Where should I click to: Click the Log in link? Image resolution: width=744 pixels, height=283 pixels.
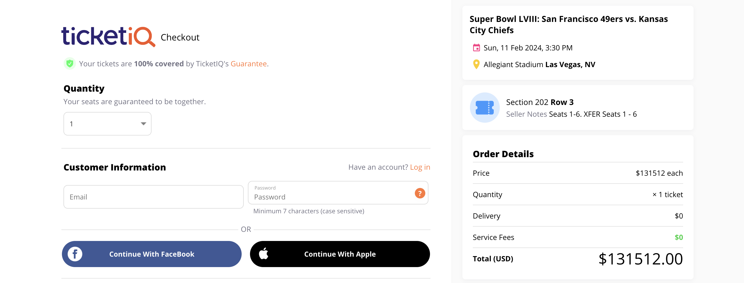tap(420, 167)
